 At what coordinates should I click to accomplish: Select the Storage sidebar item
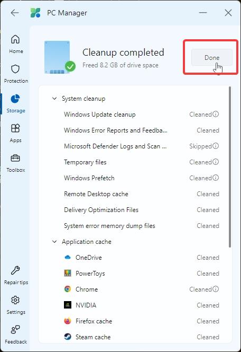pos(16,103)
